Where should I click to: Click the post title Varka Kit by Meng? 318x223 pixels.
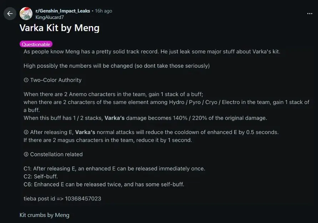click(59, 28)
